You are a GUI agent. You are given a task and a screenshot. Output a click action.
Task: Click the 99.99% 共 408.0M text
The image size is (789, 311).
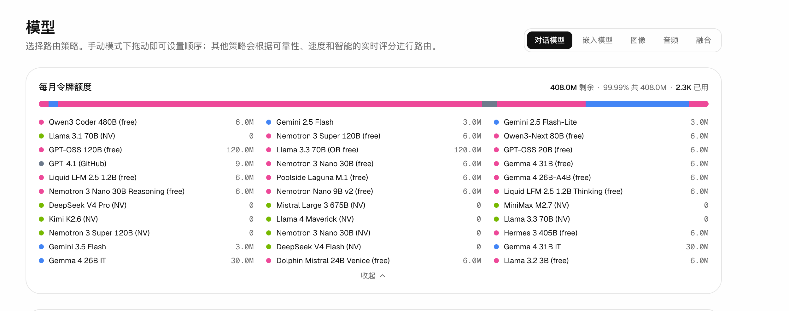point(635,88)
